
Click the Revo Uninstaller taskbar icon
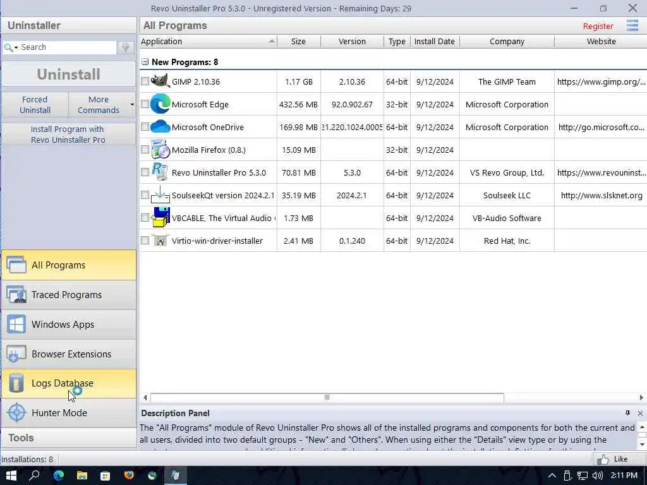point(176,476)
